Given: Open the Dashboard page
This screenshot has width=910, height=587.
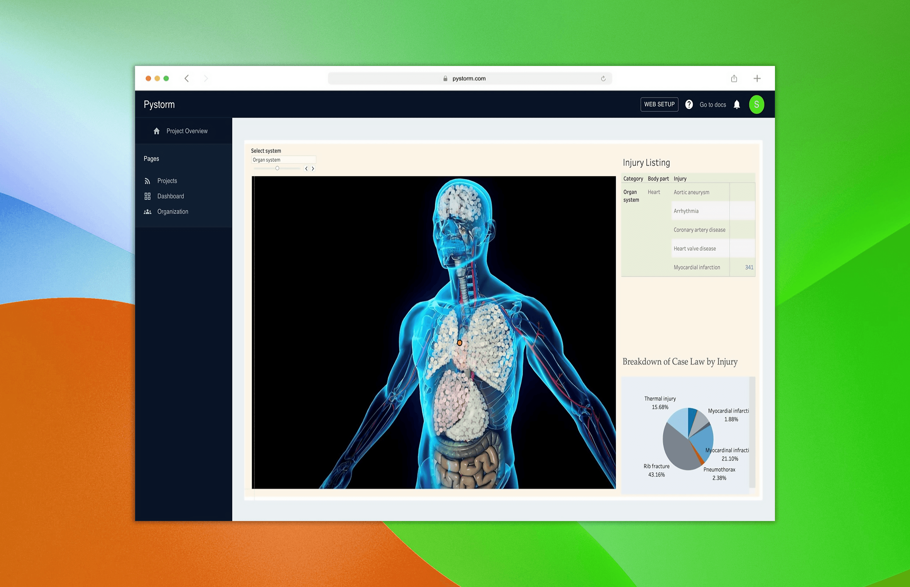Looking at the screenshot, I should 171,196.
